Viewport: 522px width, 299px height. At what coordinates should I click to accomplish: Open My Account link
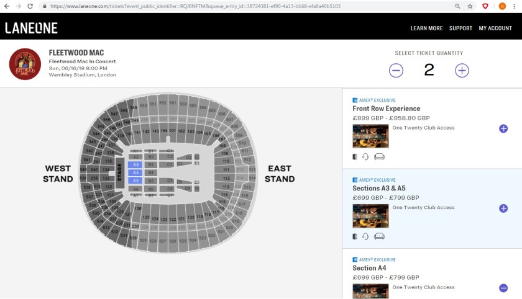(x=495, y=28)
